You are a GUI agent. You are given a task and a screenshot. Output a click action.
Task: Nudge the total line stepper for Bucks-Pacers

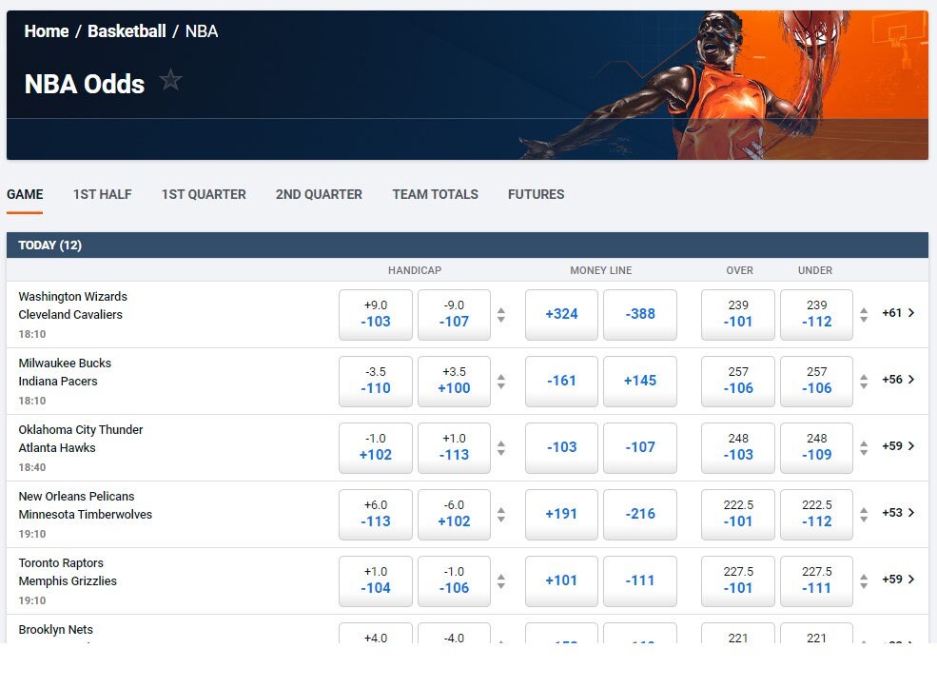pos(863,379)
